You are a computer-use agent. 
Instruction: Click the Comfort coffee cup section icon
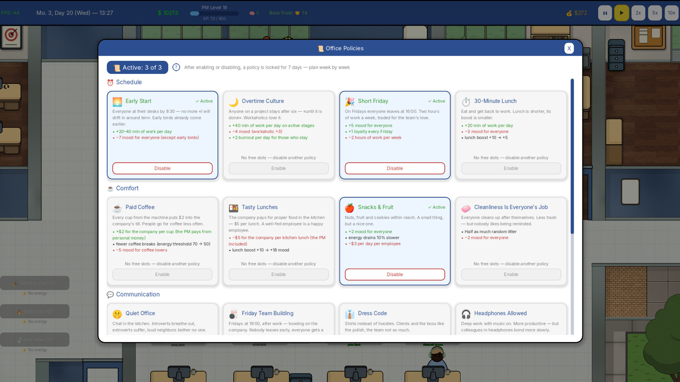(x=110, y=189)
